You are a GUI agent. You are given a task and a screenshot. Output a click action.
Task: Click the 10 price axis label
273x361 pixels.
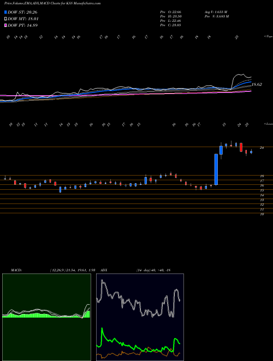pyautogui.click(x=262, y=214)
